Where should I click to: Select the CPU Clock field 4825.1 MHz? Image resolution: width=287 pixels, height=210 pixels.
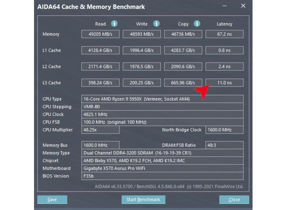(162, 114)
